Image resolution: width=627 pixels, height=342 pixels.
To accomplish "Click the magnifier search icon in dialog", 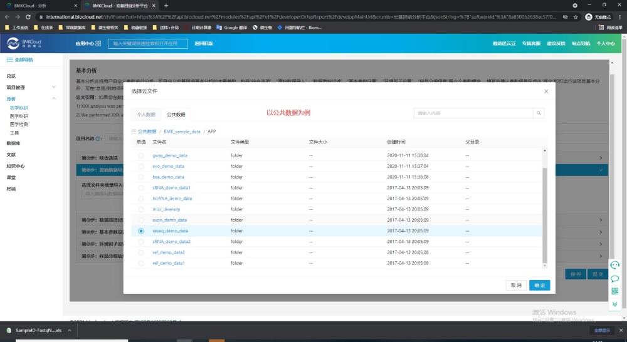I will click(539, 113).
